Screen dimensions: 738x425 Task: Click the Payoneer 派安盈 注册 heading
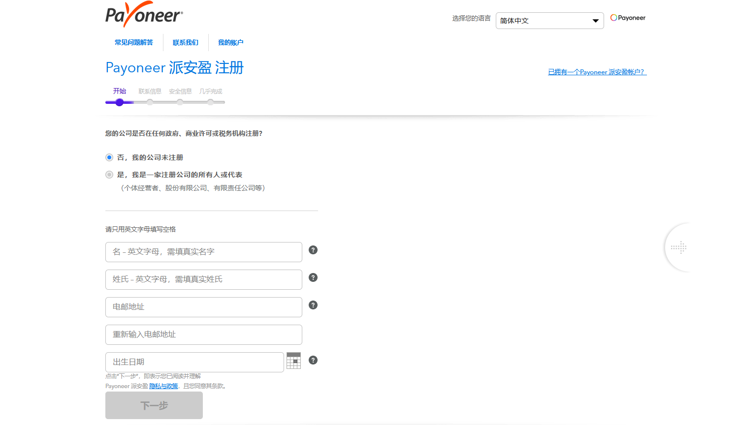pos(175,67)
